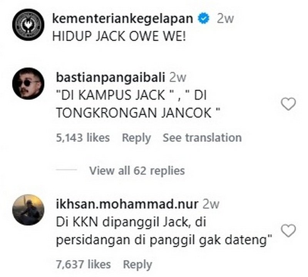
Task: Visit bastianpangaibali username profile
Action: 110,77
